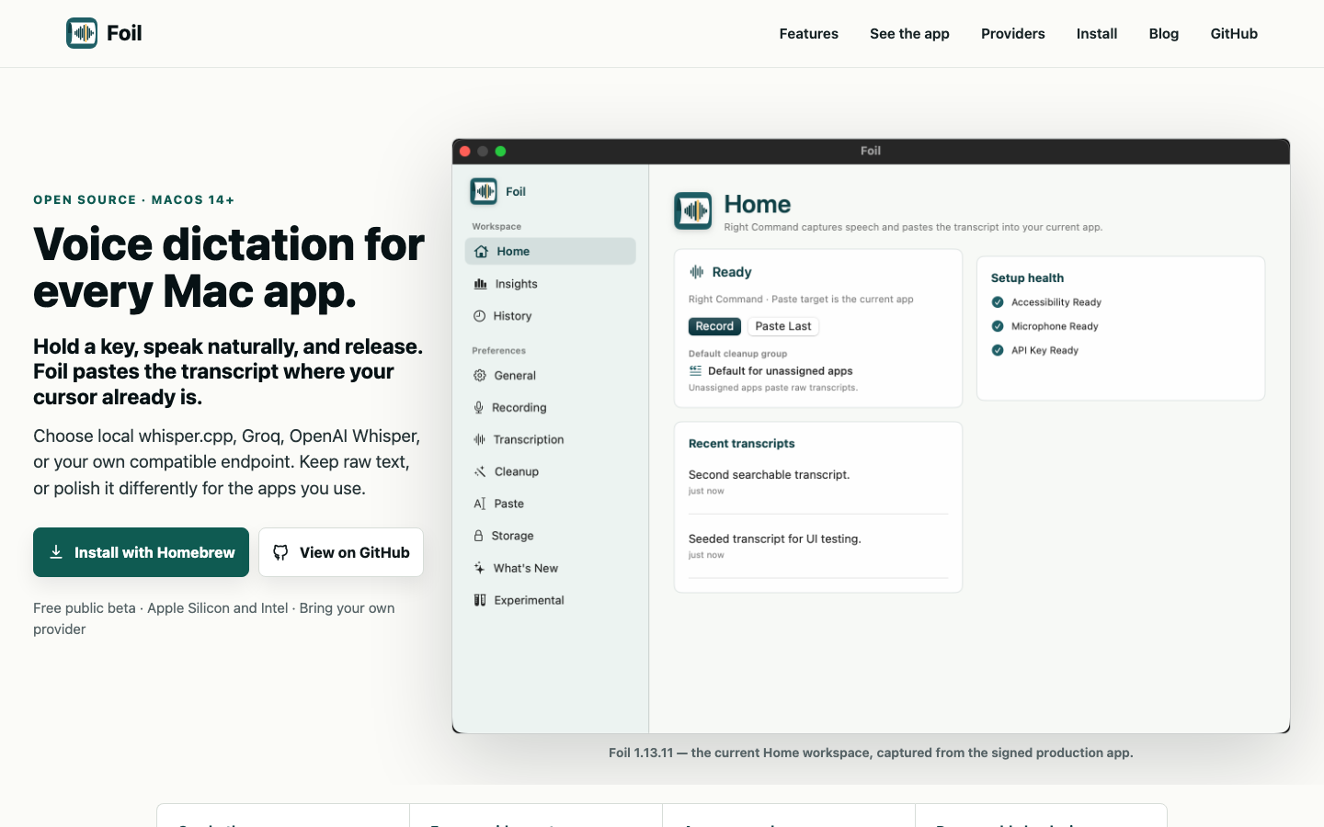Click Install with Homebrew button

tap(141, 552)
